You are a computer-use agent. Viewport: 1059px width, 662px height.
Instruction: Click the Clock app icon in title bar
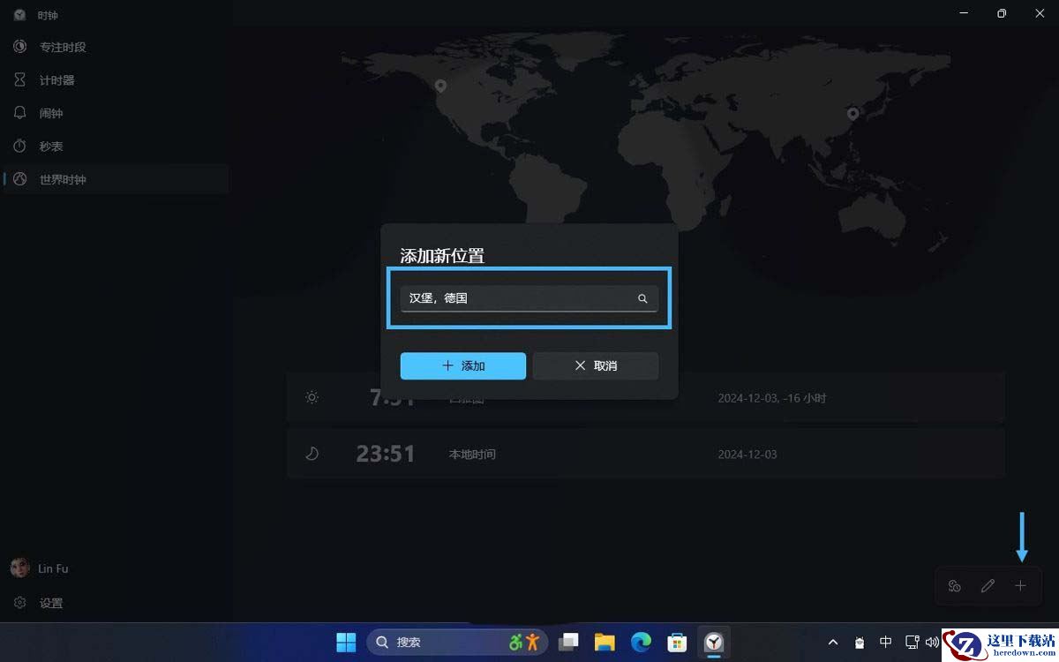[x=19, y=15]
